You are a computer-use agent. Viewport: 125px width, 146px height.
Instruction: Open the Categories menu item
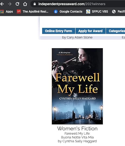[115, 31]
